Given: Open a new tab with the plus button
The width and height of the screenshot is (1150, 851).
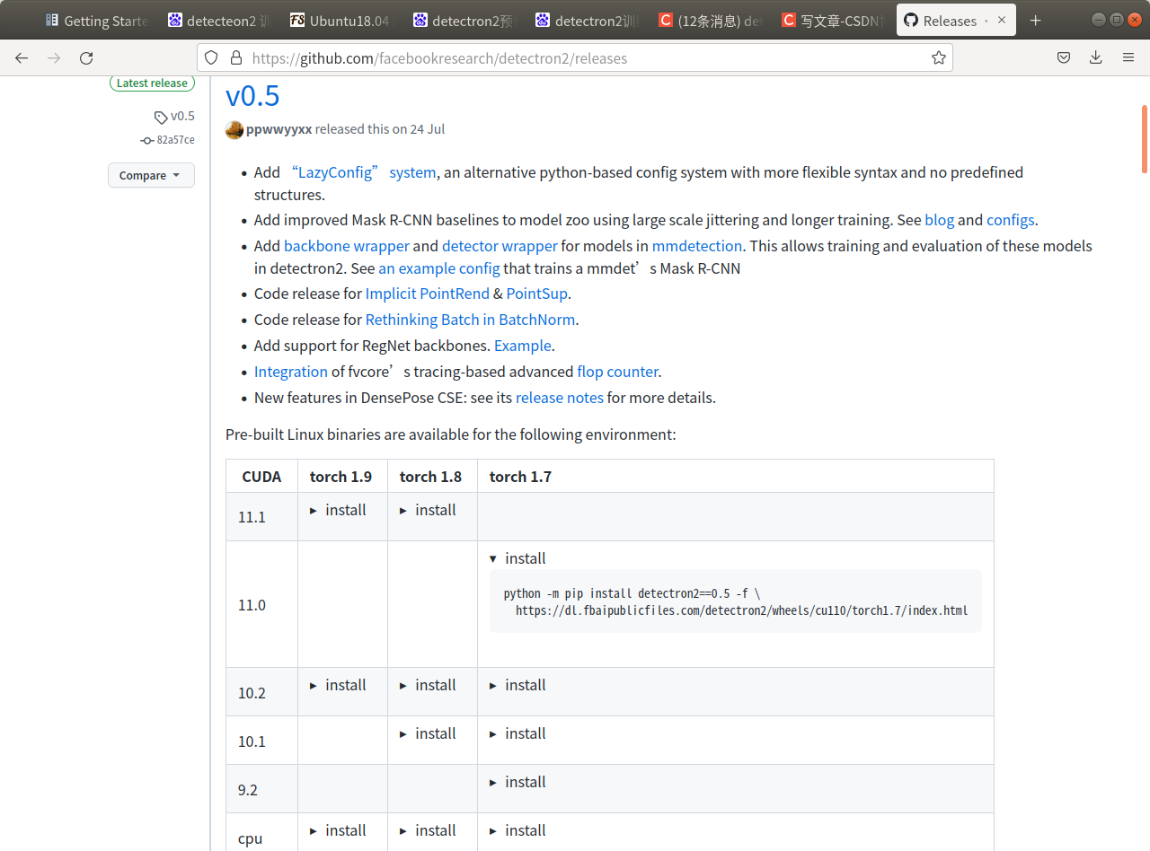Looking at the screenshot, I should (1035, 20).
